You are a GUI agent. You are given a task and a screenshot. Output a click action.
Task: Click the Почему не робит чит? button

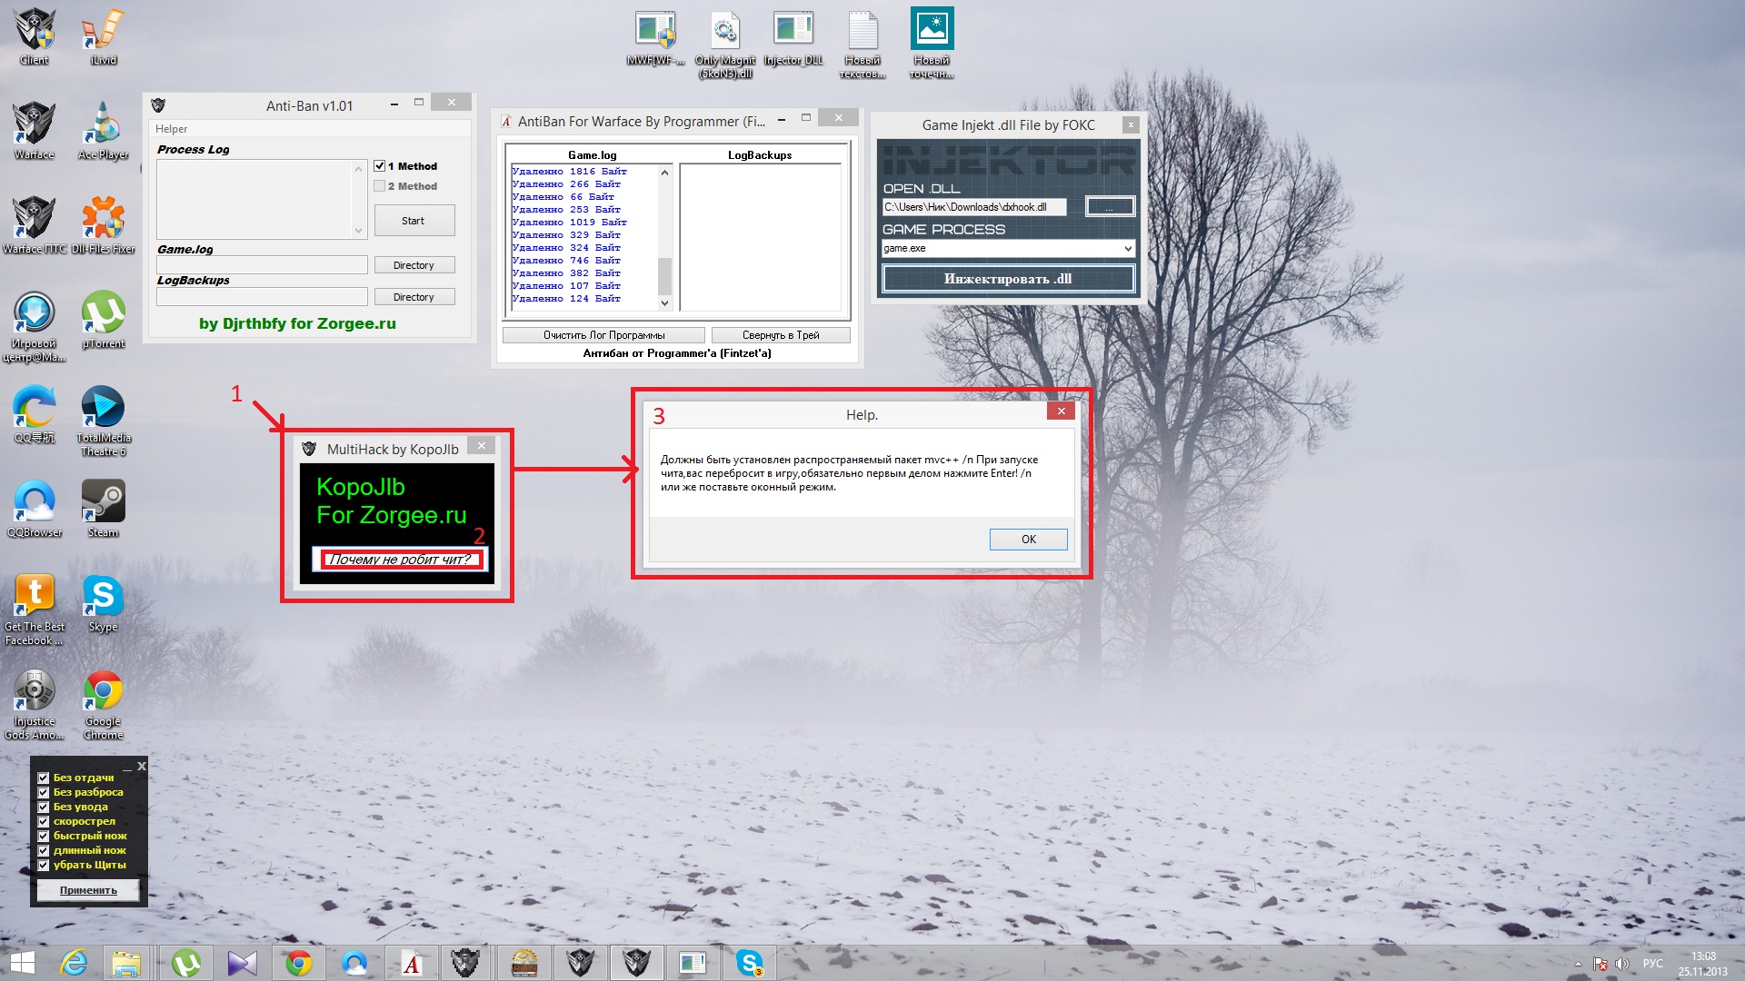coord(400,560)
